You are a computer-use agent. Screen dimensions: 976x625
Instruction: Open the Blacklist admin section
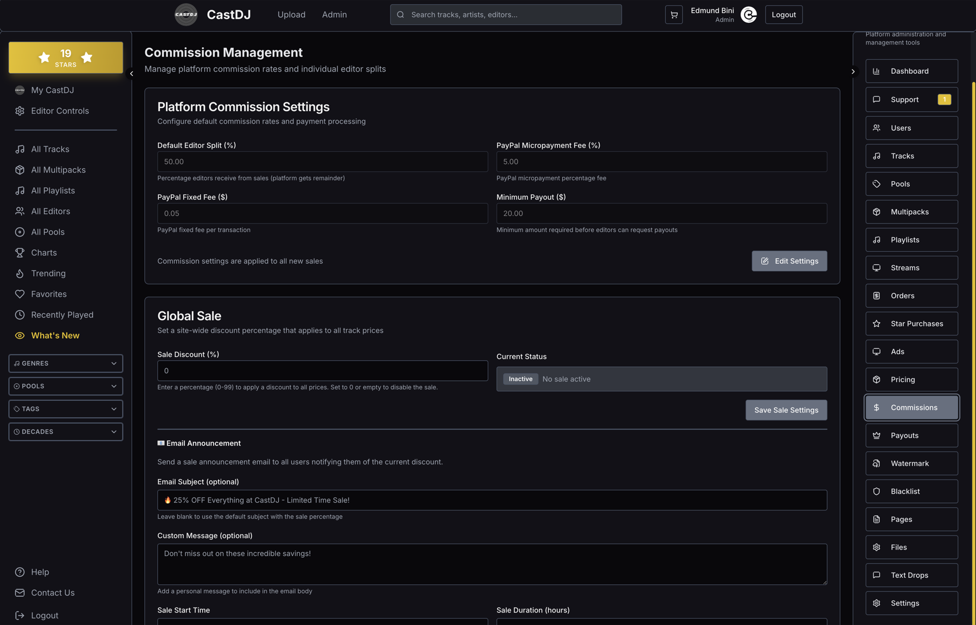tap(911, 491)
